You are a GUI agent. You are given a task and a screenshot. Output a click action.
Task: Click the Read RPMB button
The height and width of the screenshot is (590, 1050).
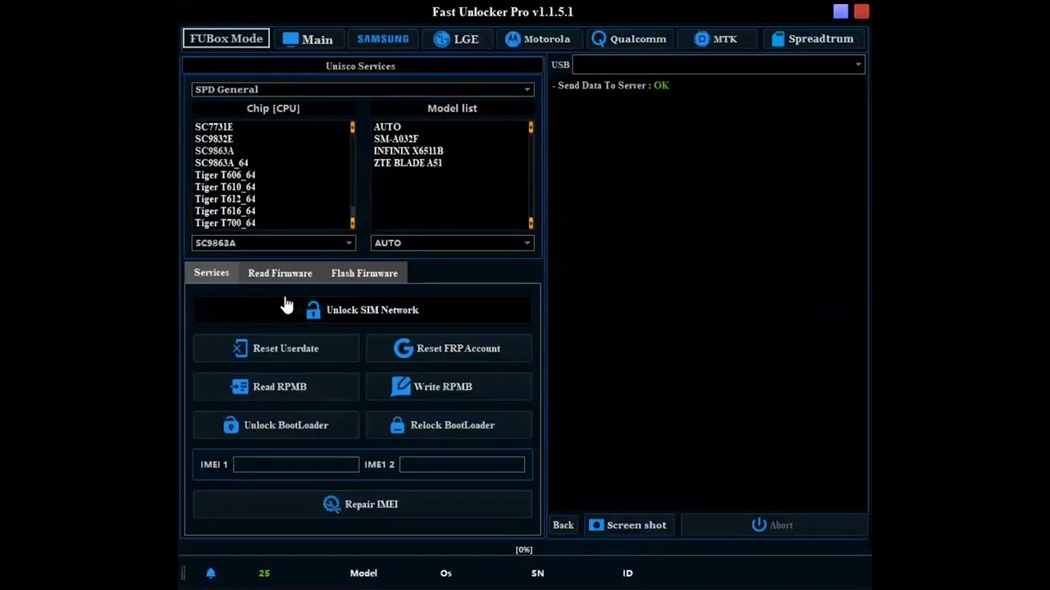click(276, 387)
